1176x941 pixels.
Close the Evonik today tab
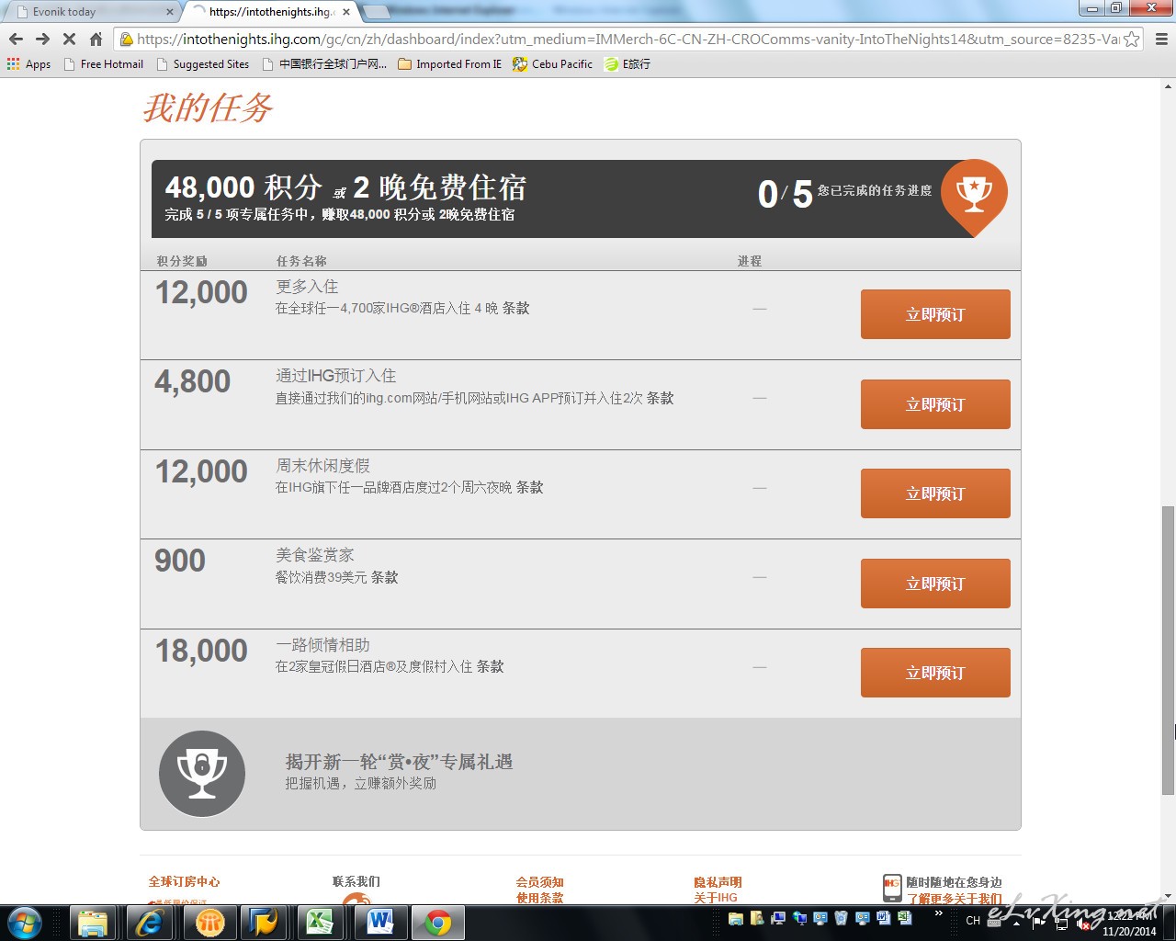169,12
